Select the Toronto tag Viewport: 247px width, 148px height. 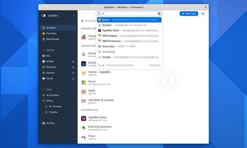tap(58, 112)
